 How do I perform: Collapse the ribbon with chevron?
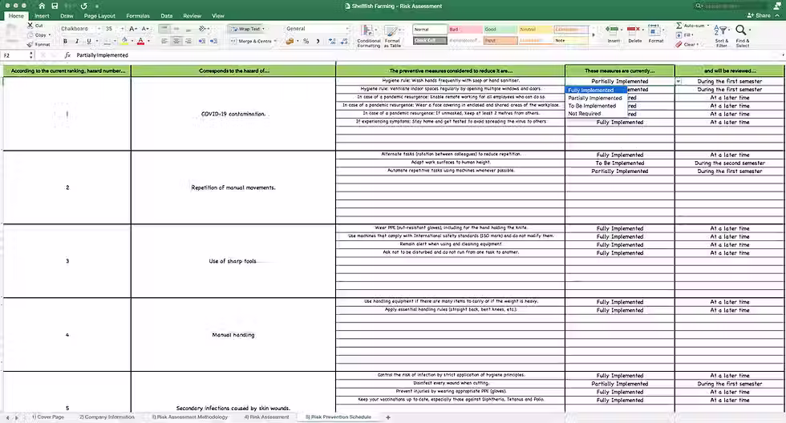pyautogui.click(x=777, y=15)
